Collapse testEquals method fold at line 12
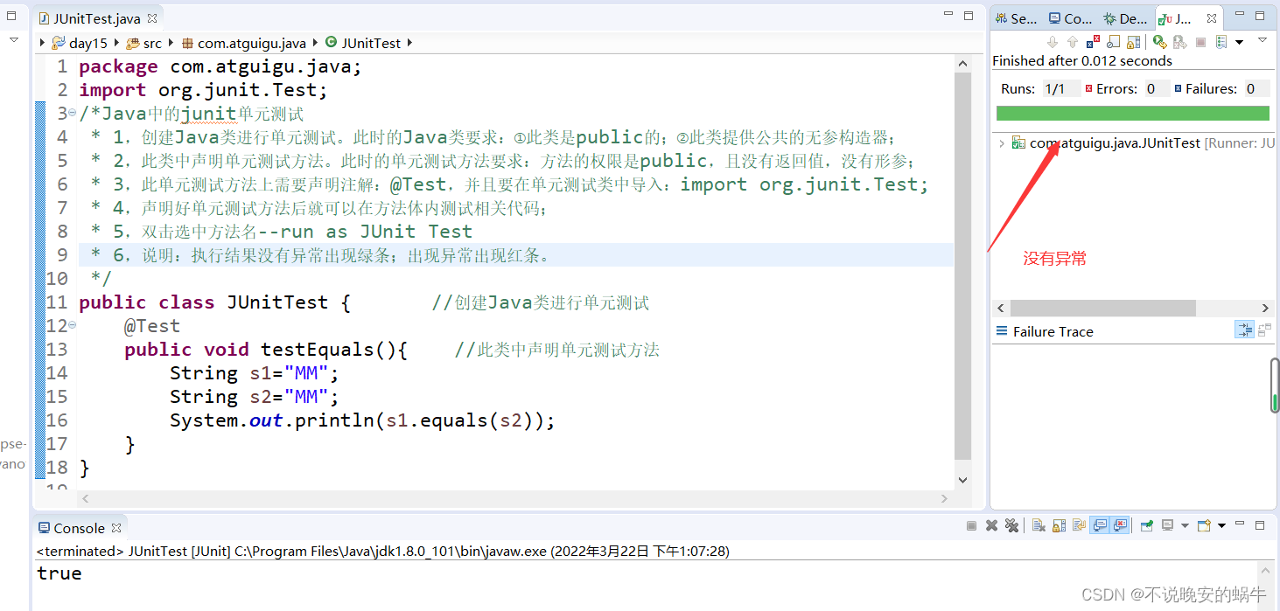Screen dimensions: 1280x611 pyautogui.click(x=72, y=325)
